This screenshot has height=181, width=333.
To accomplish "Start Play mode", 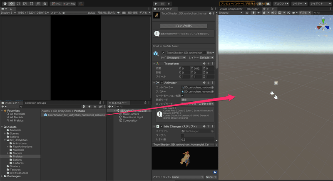I will coord(156,4).
